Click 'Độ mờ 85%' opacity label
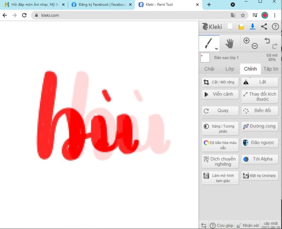 pyautogui.click(x=272, y=58)
